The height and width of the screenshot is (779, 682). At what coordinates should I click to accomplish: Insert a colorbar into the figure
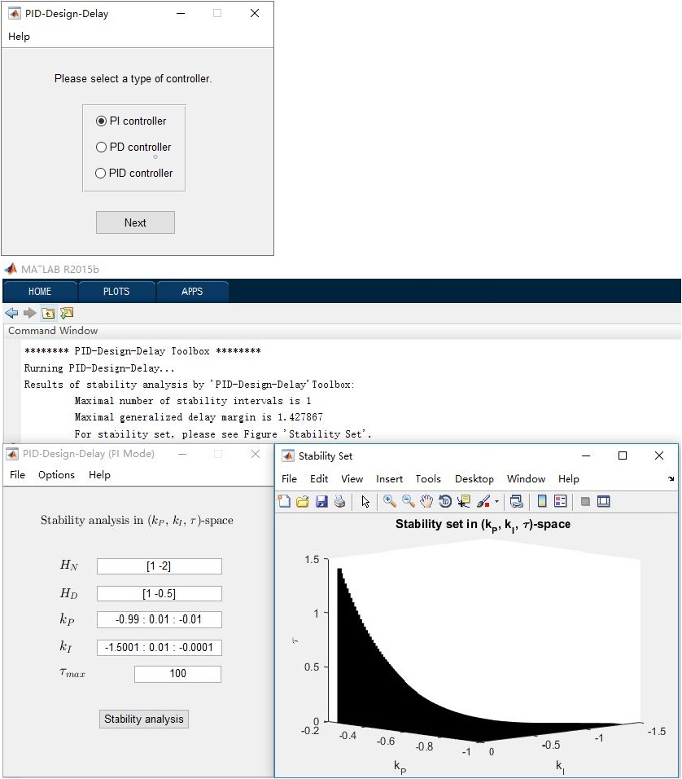coord(542,502)
